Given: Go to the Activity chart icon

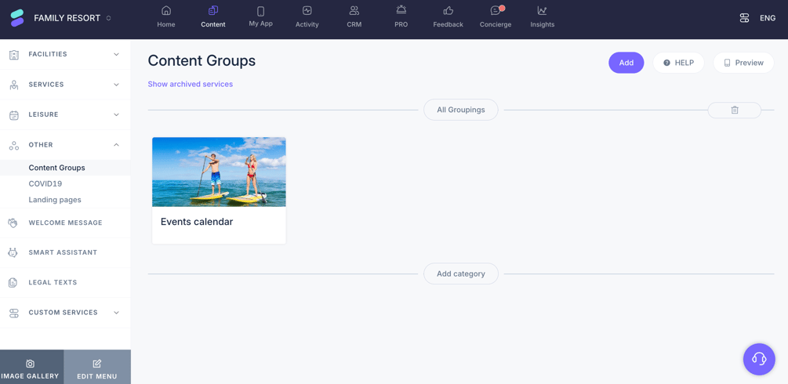Looking at the screenshot, I should [x=307, y=10].
